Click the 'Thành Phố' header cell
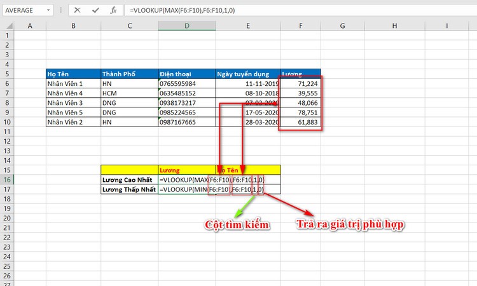 (x=130, y=74)
